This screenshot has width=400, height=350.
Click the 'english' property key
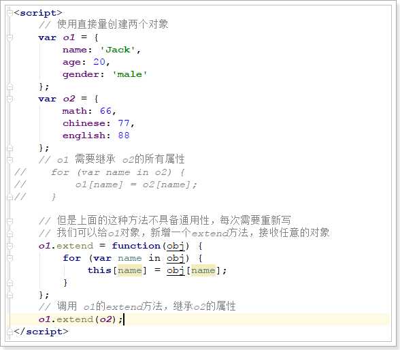pos(84,136)
